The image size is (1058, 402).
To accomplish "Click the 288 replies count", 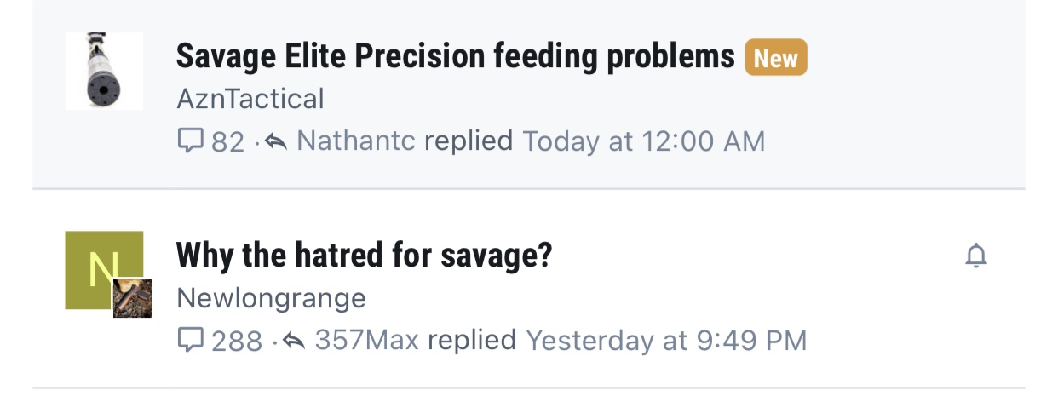I will (x=237, y=342).
